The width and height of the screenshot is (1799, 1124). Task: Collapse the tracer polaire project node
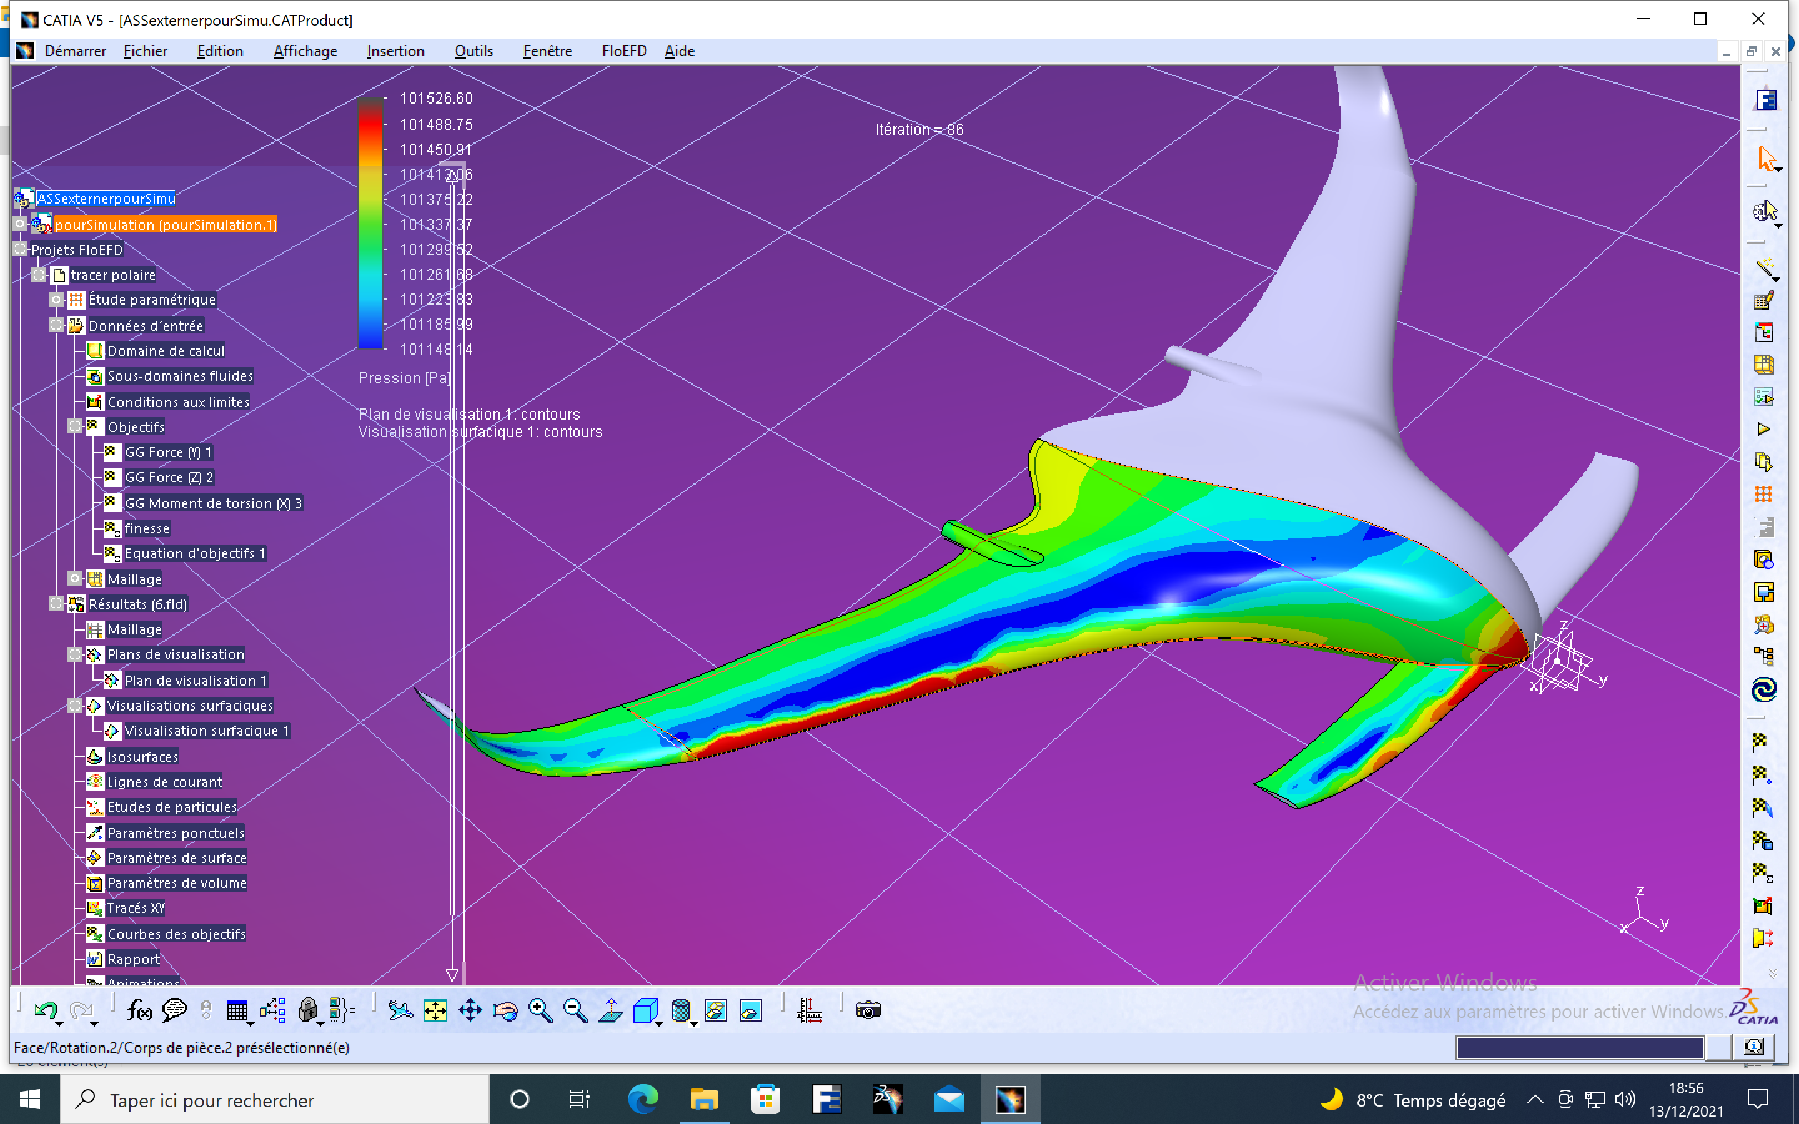pos(39,274)
